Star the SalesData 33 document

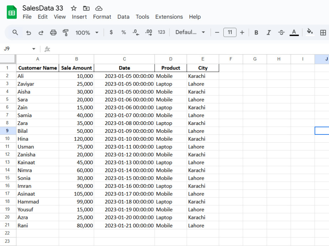click(73, 9)
